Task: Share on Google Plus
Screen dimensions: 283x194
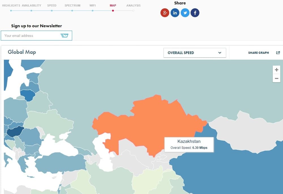Action: pyautogui.click(x=165, y=13)
